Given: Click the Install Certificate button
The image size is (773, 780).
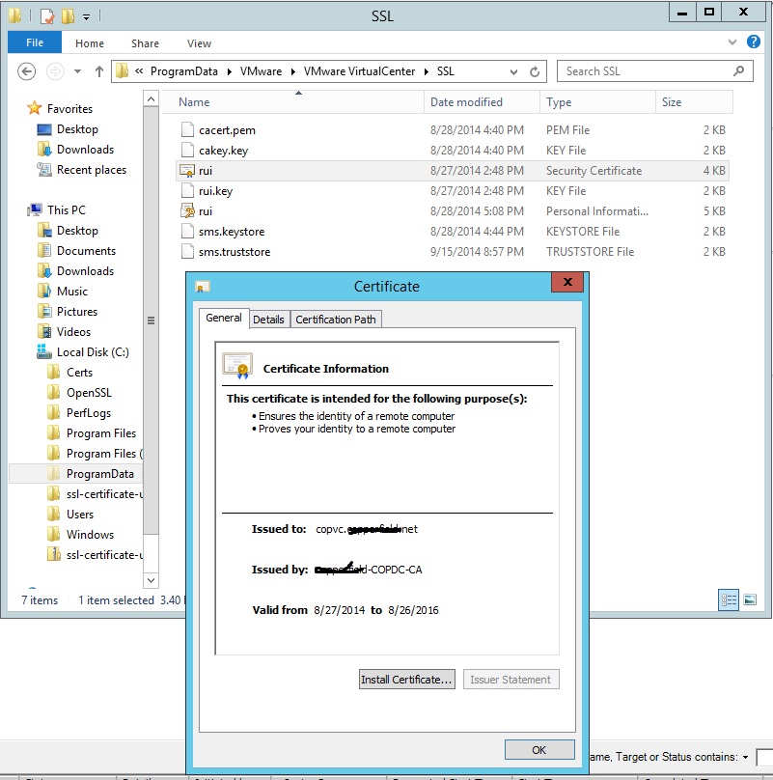Looking at the screenshot, I should [406, 679].
